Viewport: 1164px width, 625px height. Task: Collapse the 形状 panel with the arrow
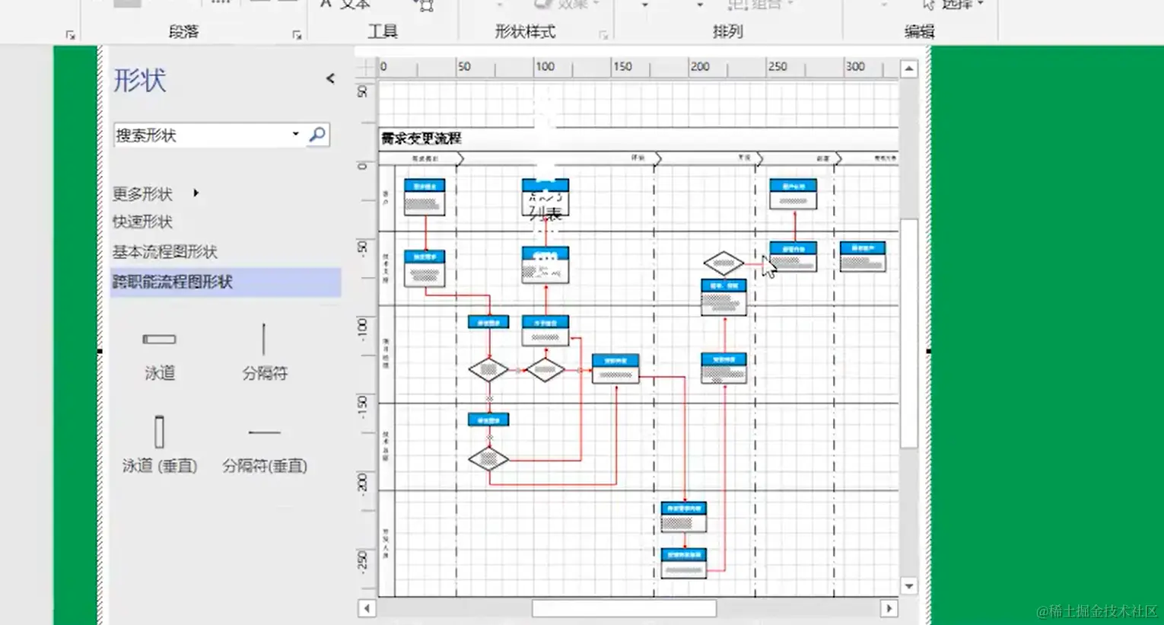coord(330,78)
